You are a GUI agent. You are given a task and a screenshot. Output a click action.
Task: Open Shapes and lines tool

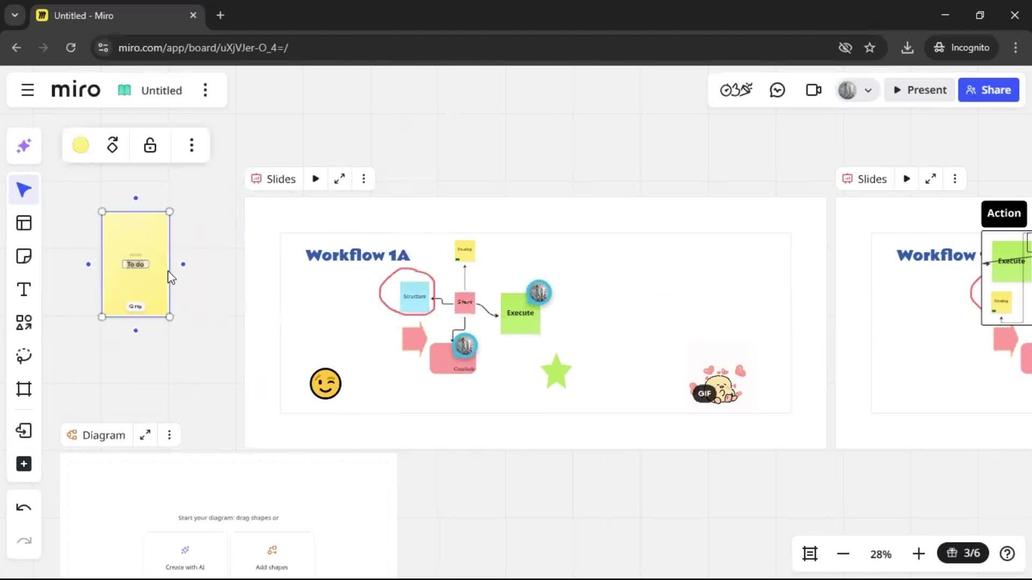coord(24,323)
